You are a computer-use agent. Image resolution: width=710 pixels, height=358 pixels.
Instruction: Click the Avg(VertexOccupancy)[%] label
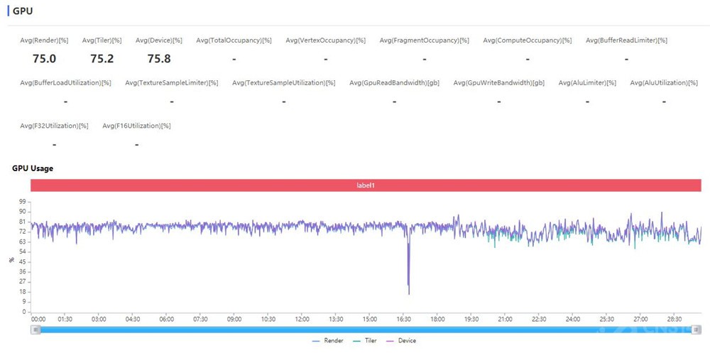(326, 40)
